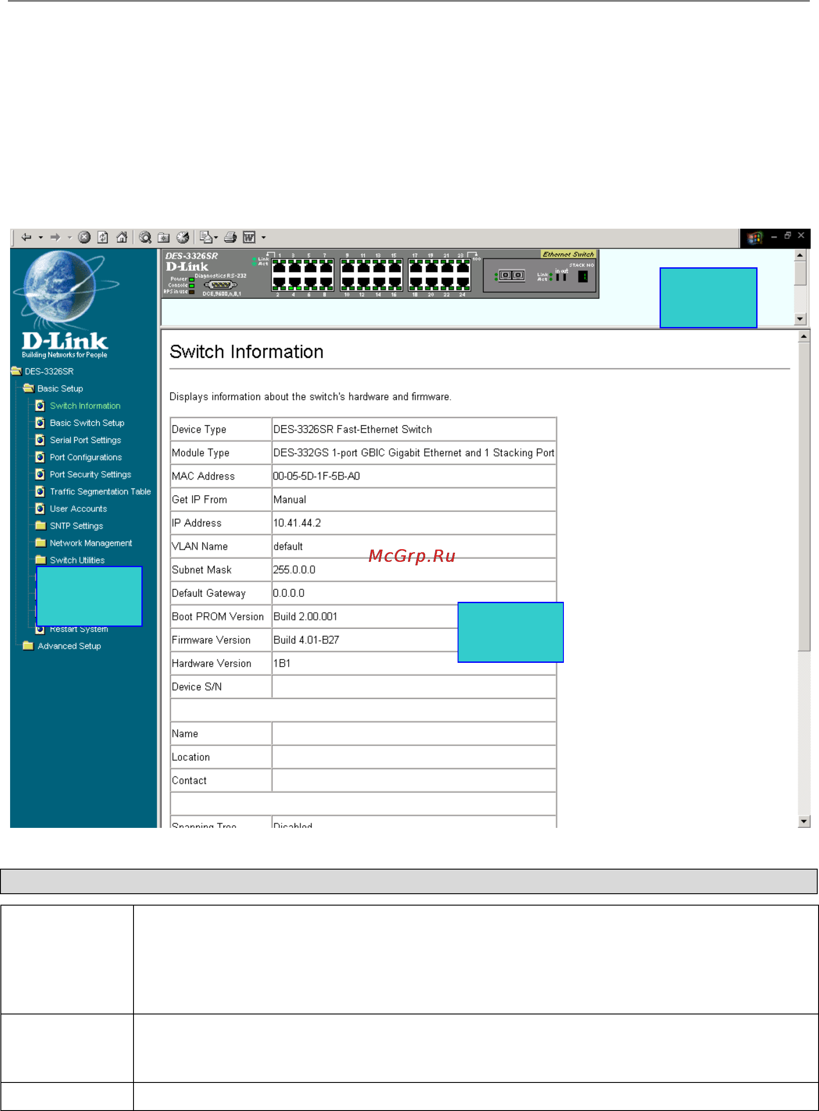The image size is (819, 1111).
Task: Open the Basic Switch Setup page
Action: pyautogui.click(x=87, y=423)
